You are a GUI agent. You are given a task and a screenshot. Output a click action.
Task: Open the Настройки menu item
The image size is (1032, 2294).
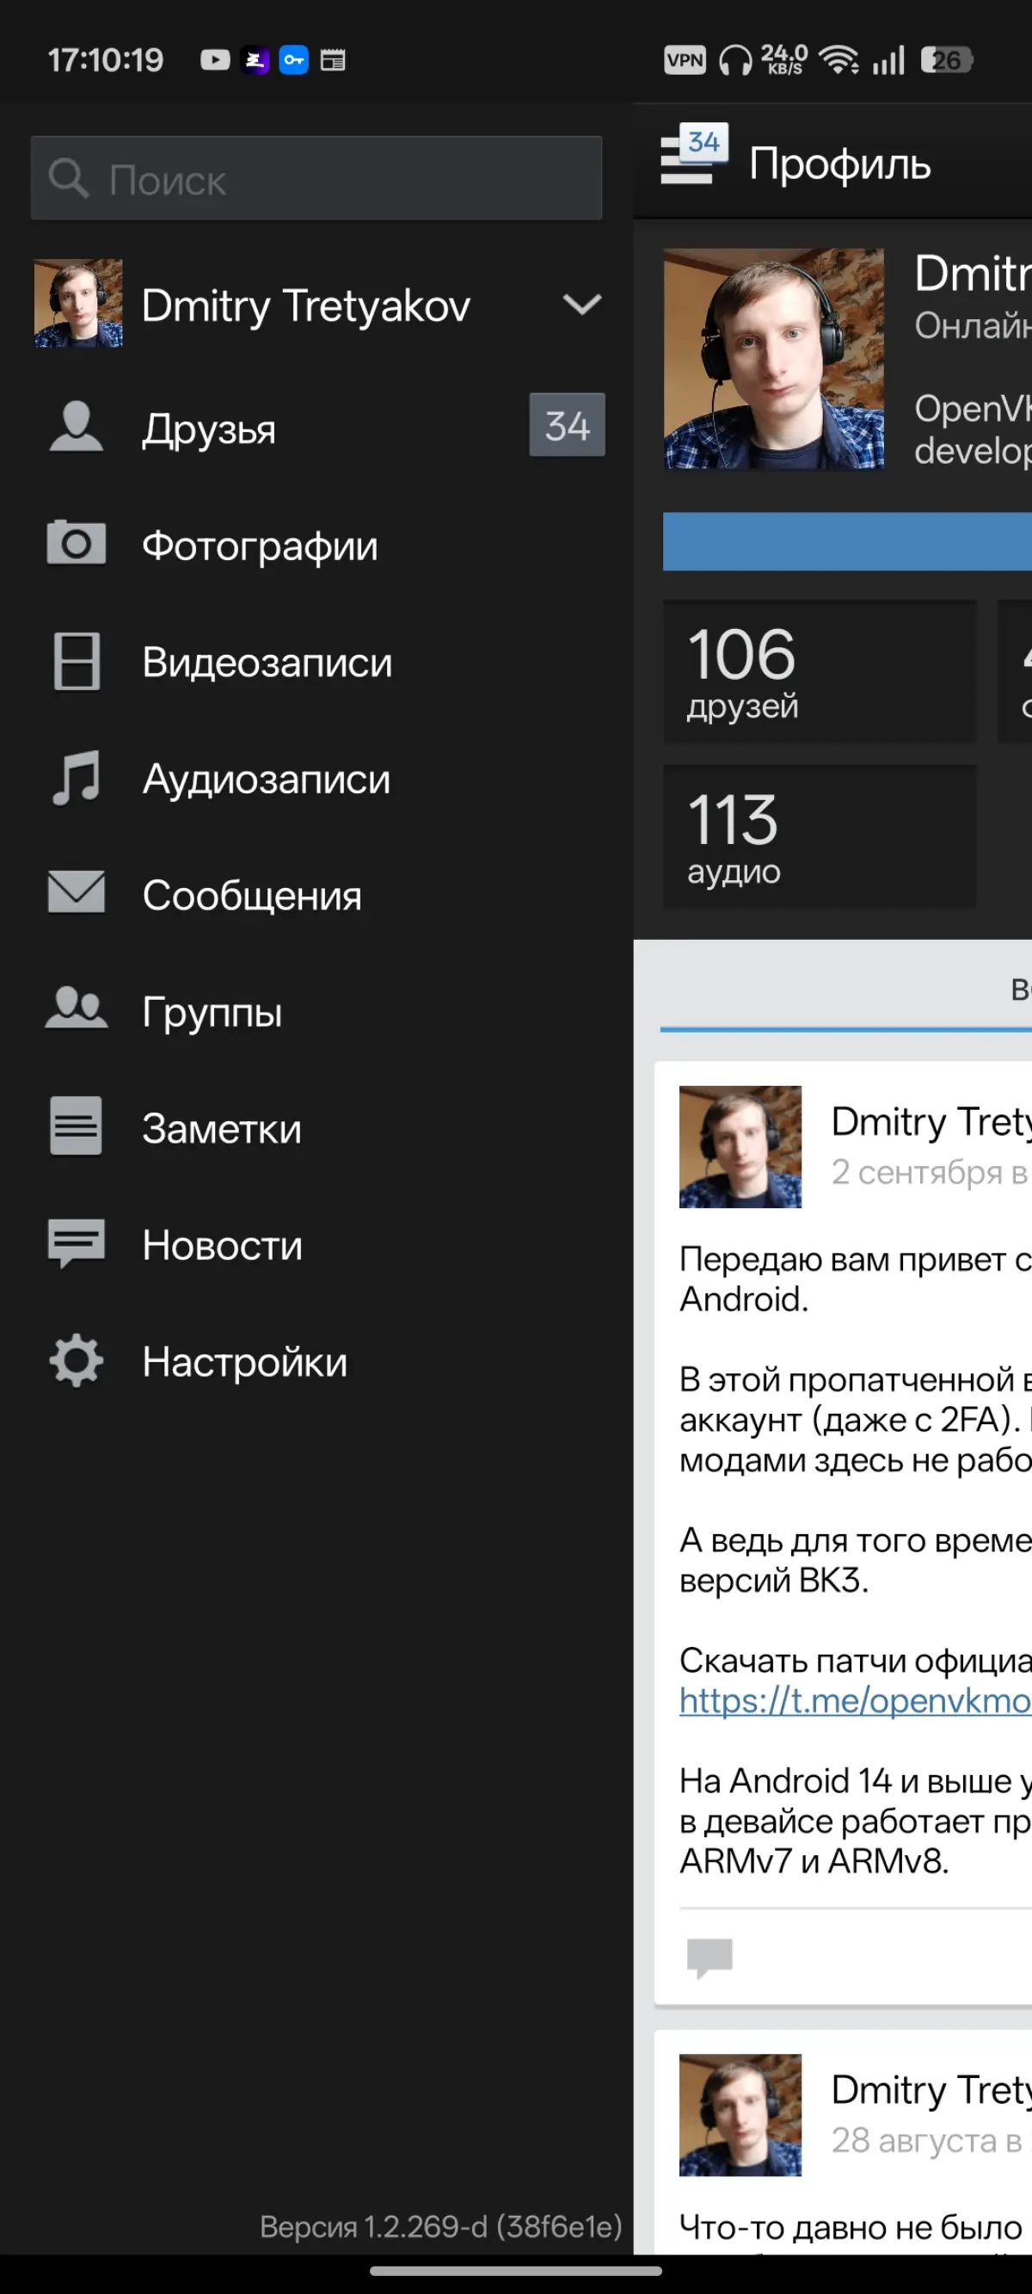click(316, 1360)
